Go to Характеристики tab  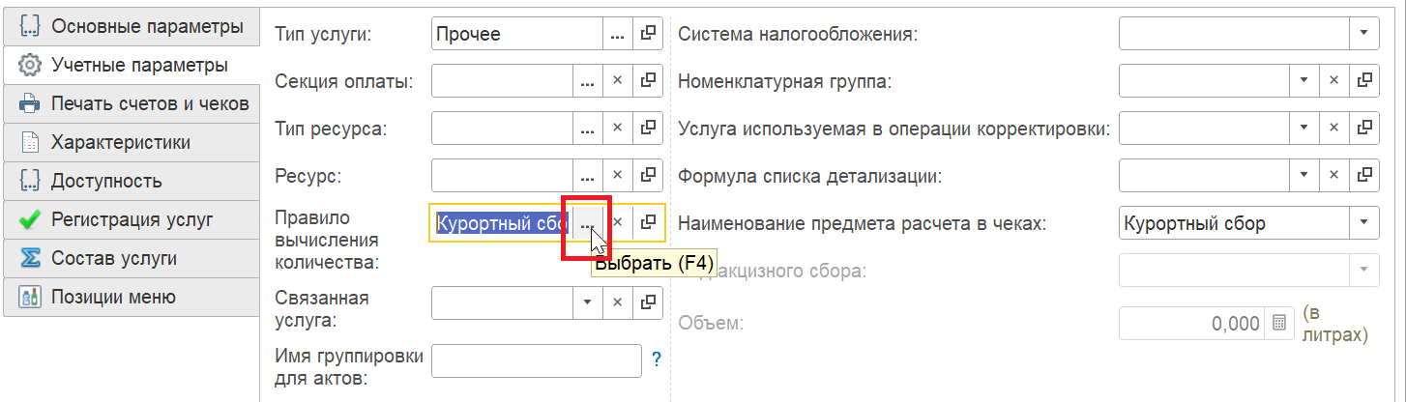[132, 143]
